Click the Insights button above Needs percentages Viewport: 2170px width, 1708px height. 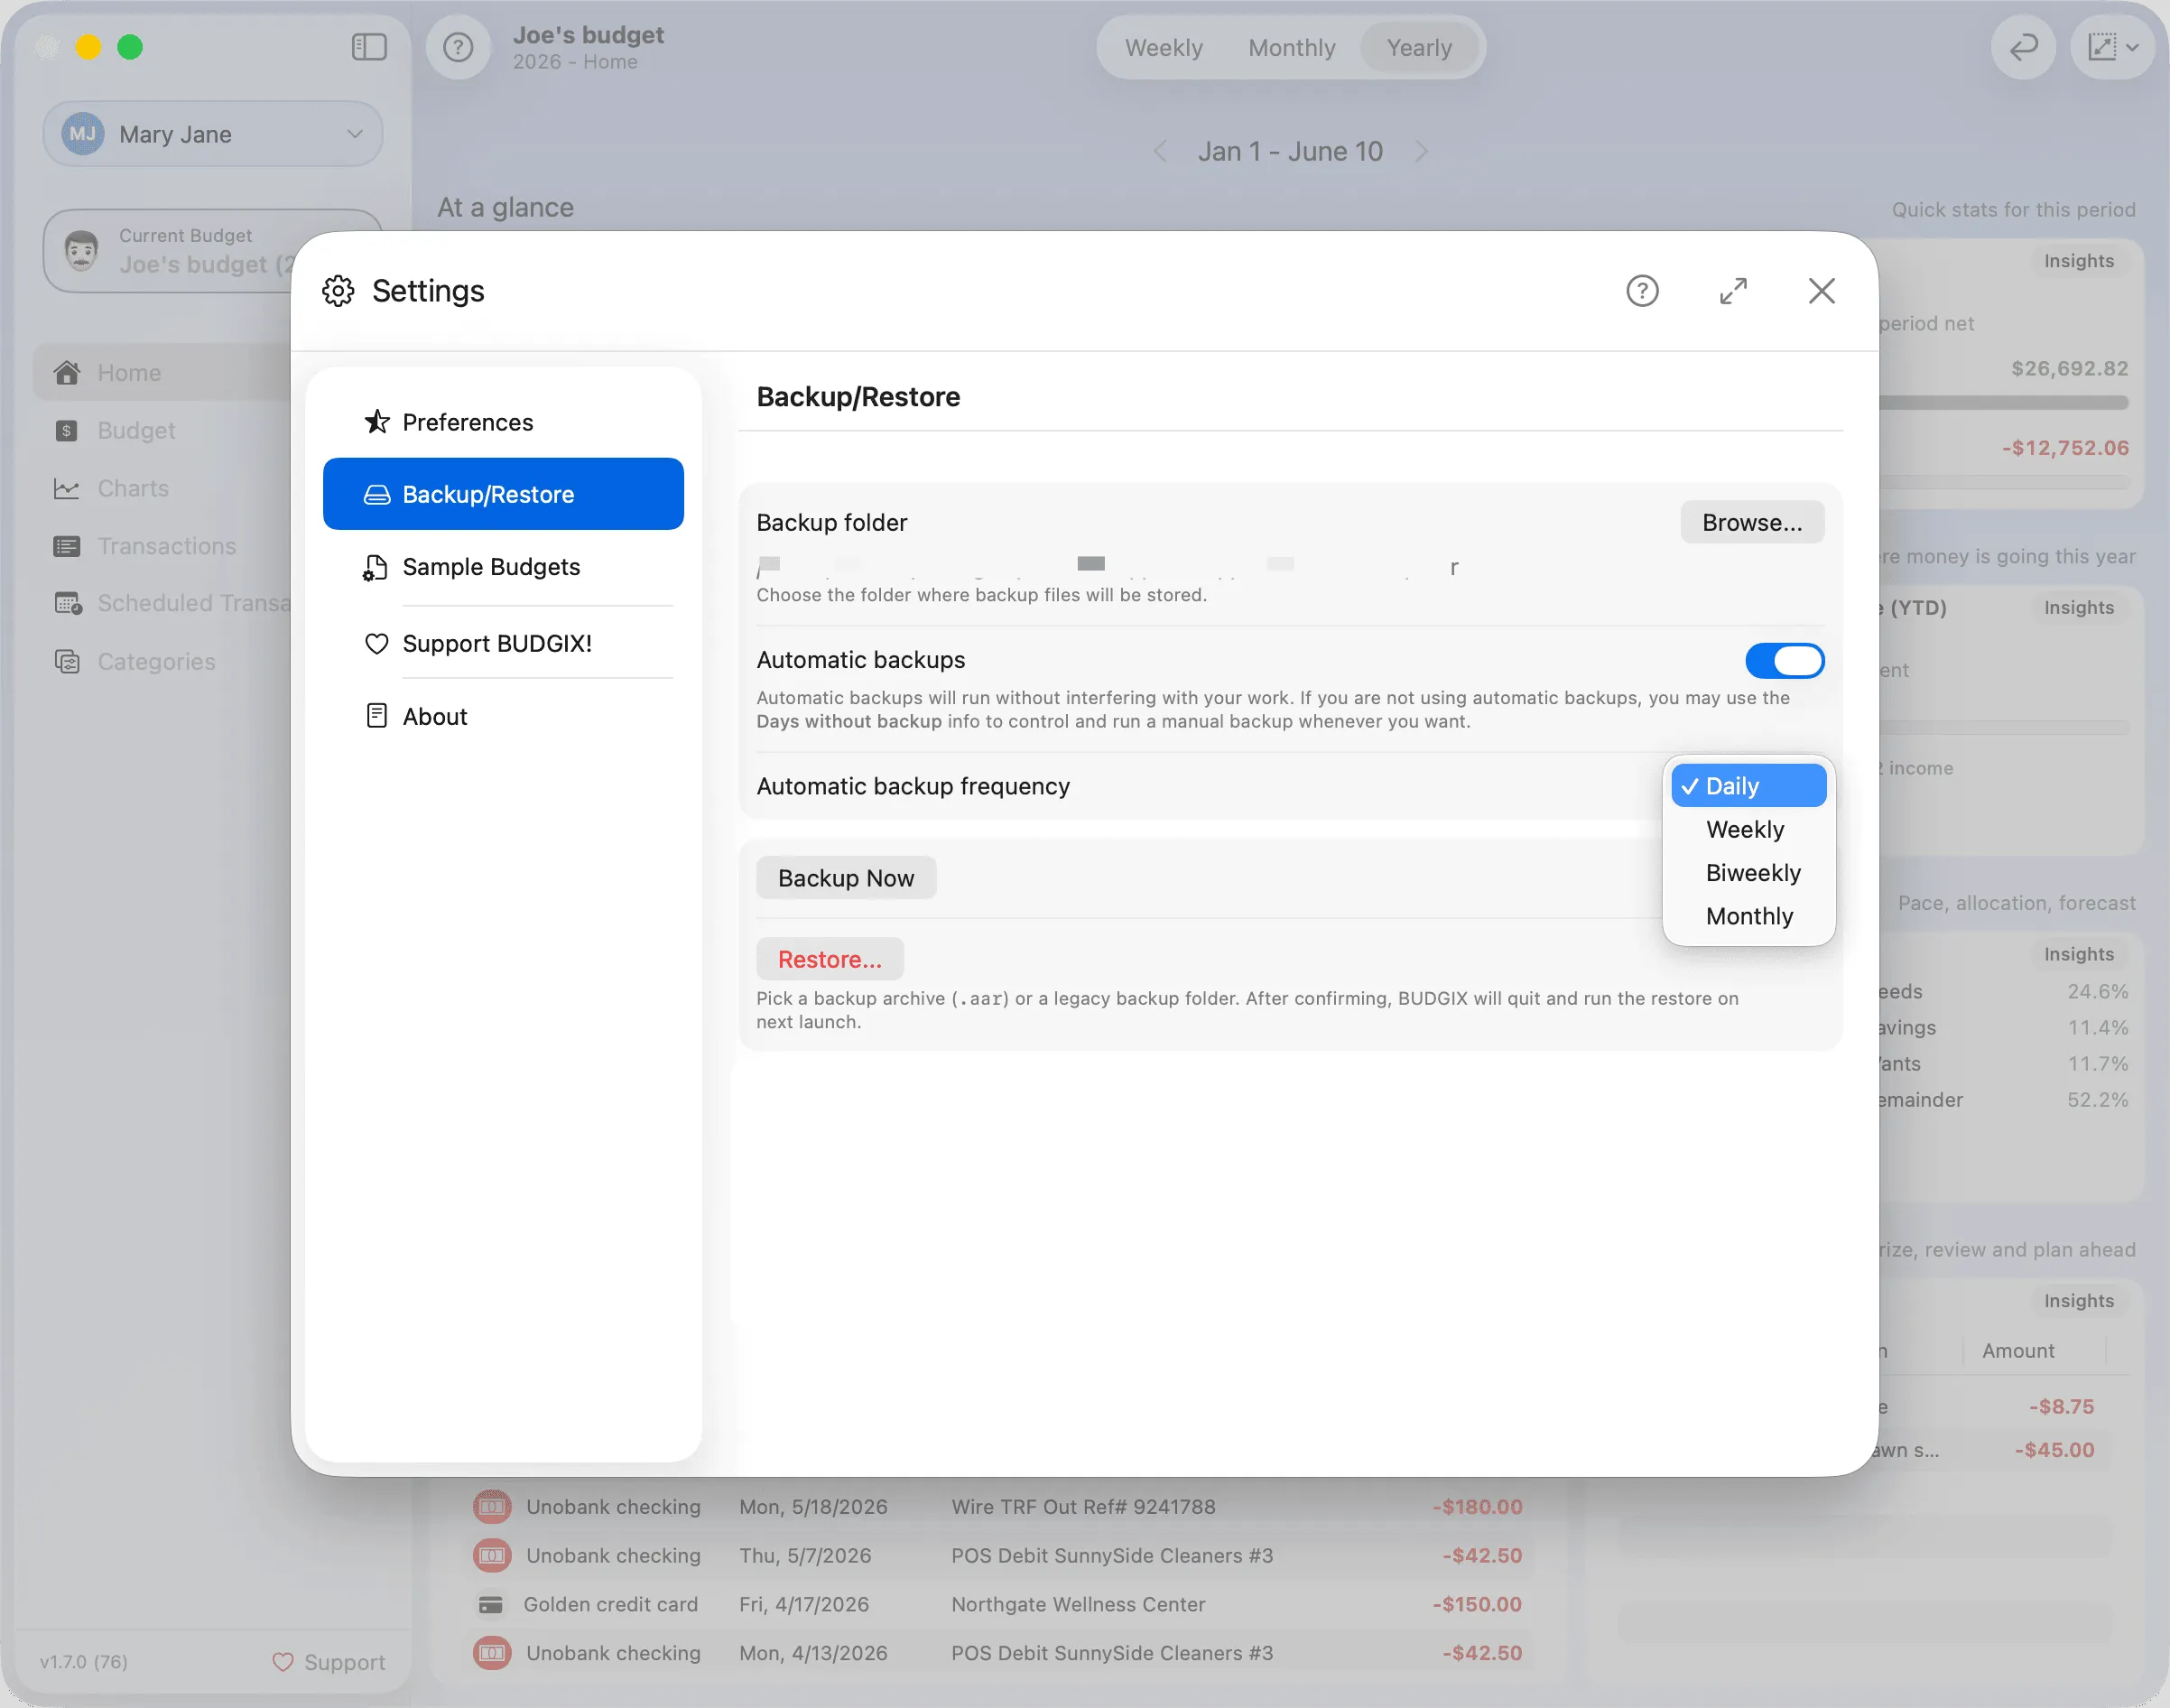point(2079,954)
